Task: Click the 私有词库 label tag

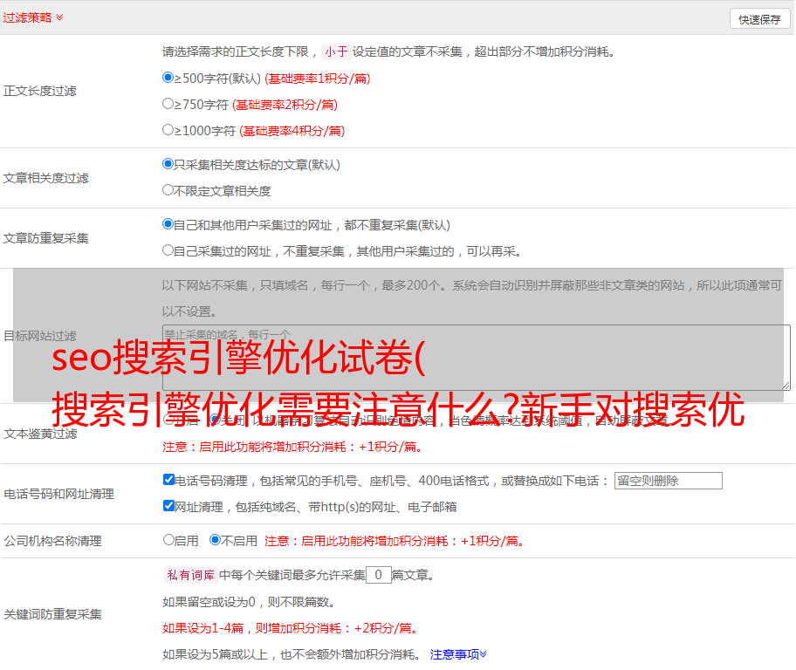Action: click(189, 575)
